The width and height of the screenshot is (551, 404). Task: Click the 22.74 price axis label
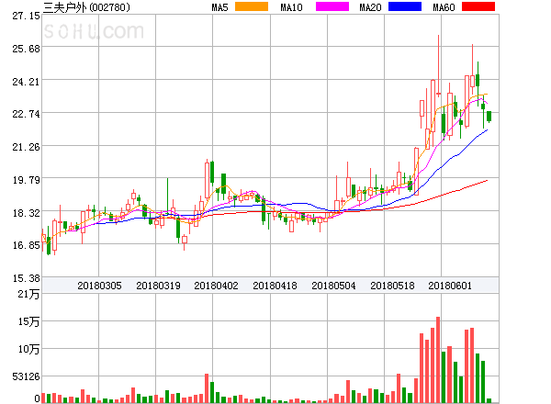(27, 114)
